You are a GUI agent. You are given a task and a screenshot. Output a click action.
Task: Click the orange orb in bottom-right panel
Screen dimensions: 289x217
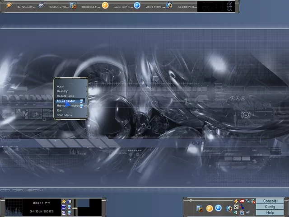210,208
